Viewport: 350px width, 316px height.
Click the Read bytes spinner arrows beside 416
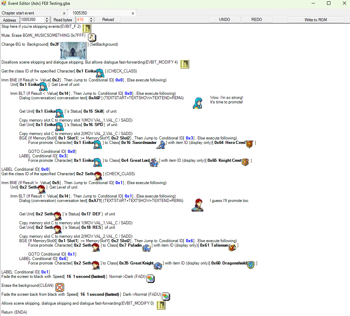[91, 20]
